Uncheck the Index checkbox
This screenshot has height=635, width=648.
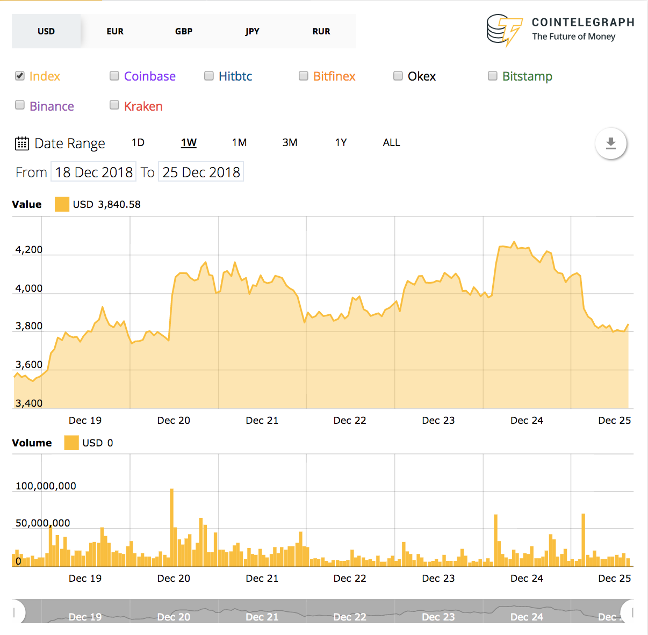click(x=20, y=76)
